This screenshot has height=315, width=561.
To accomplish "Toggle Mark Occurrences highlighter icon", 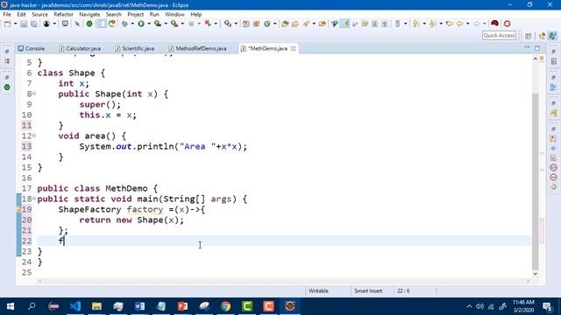I will [x=345, y=24].
